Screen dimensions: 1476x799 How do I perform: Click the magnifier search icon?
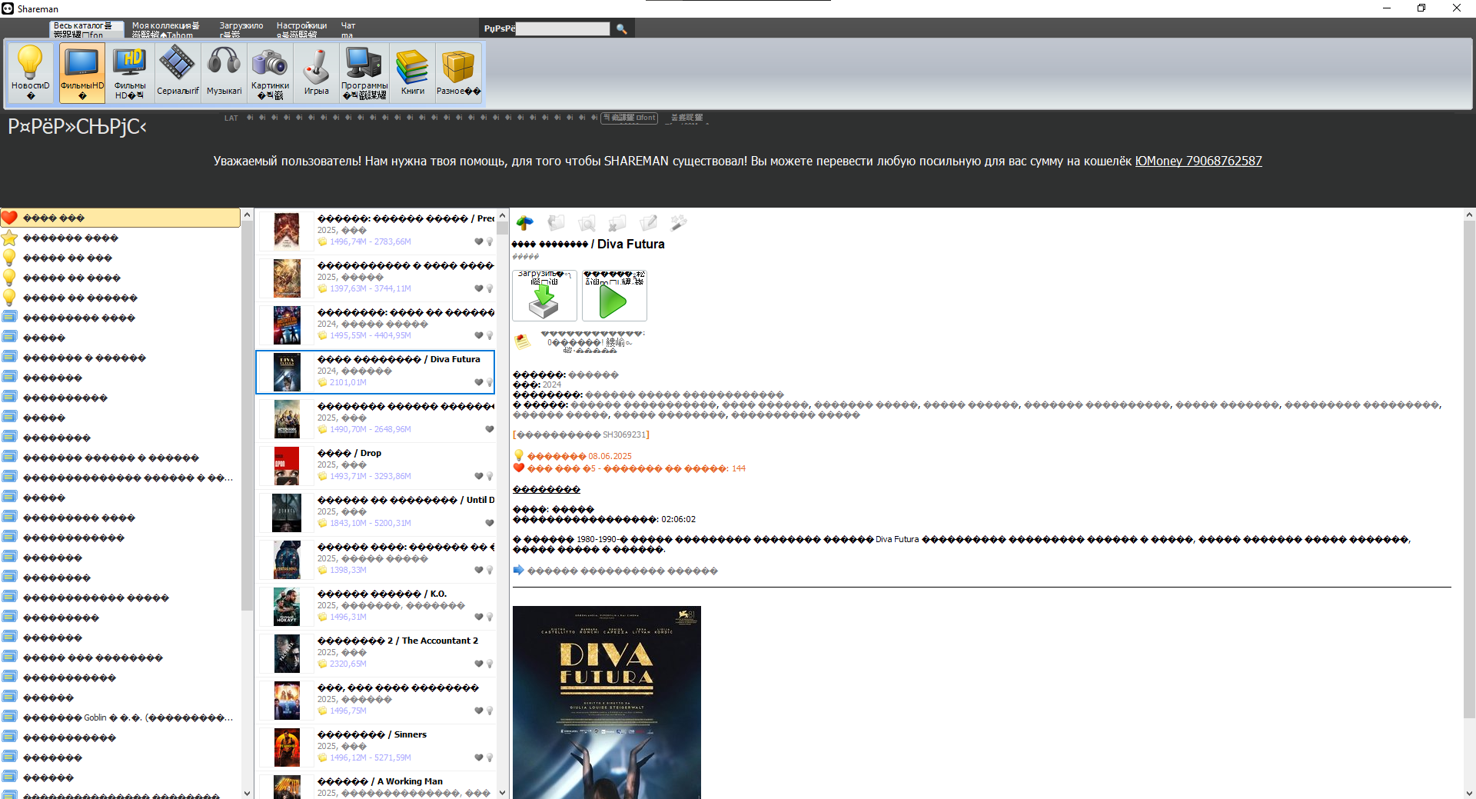coord(622,29)
